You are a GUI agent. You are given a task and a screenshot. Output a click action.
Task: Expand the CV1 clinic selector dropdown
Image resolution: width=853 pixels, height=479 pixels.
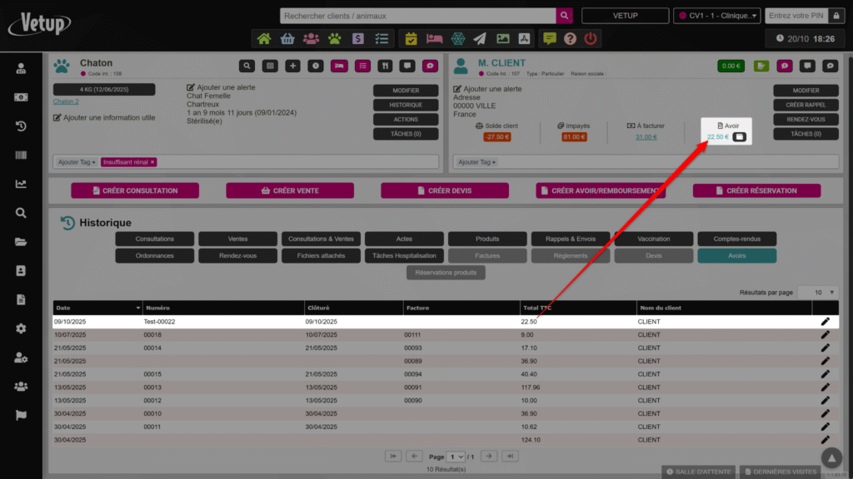pos(716,16)
